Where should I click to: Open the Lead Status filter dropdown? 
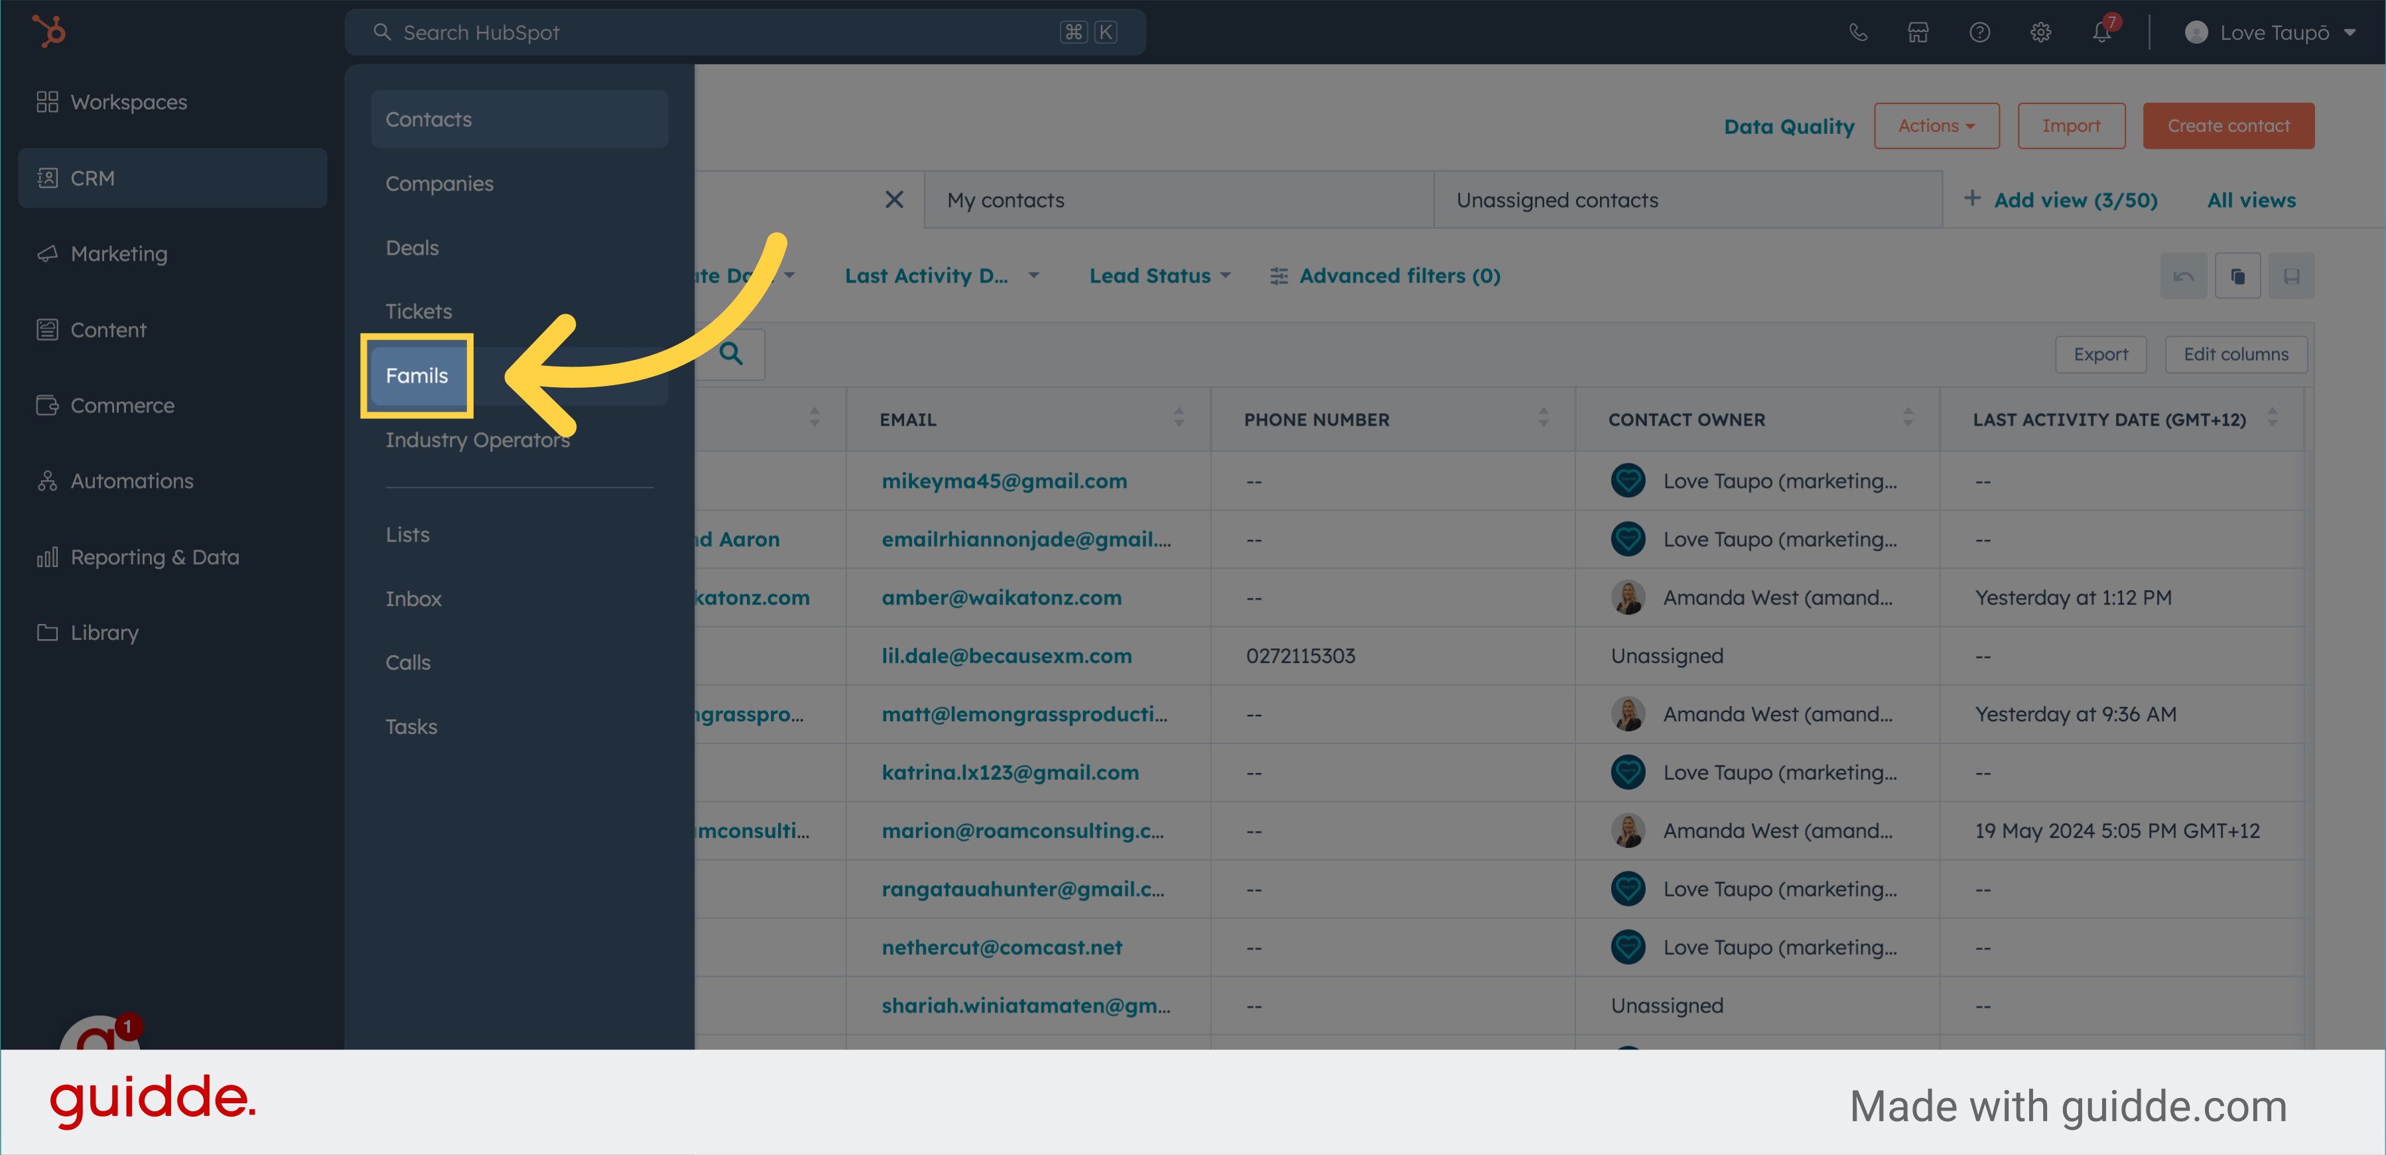tap(1159, 276)
